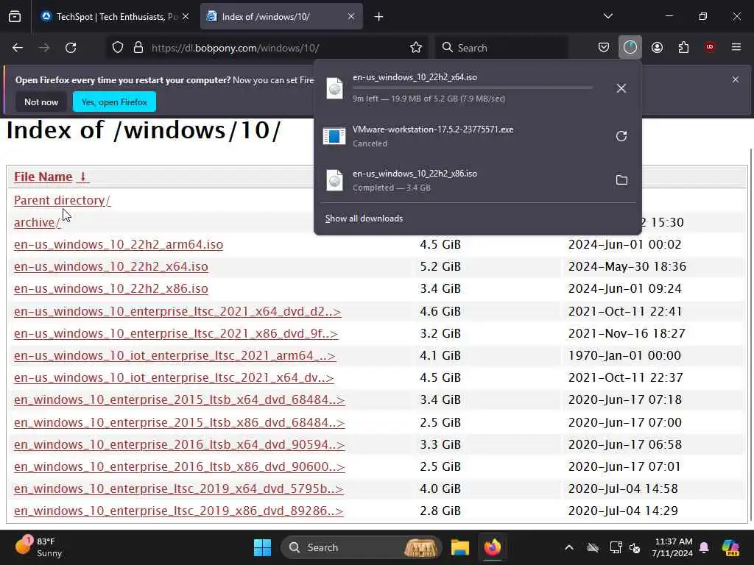Open the archive/ folder link
The height and width of the screenshot is (565, 754).
click(37, 222)
